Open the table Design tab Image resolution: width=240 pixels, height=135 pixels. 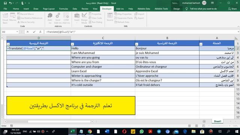(x=177, y=9)
